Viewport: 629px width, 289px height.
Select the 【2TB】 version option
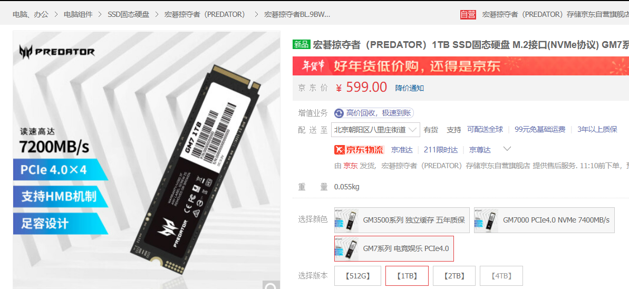click(x=454, y=276)
